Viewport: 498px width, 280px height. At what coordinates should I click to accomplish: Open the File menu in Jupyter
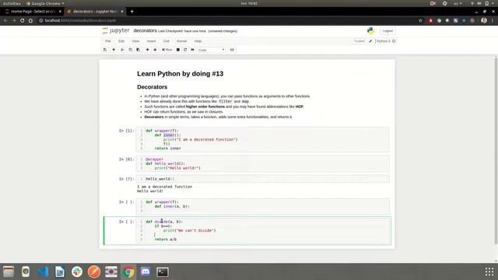tap(108, 41)
